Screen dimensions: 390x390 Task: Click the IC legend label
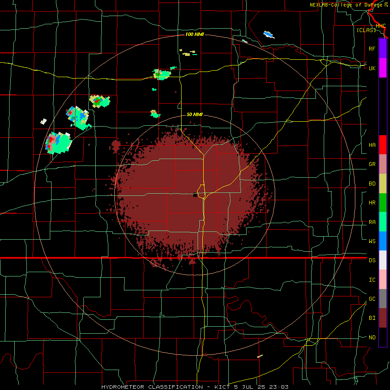click(372, 280)
